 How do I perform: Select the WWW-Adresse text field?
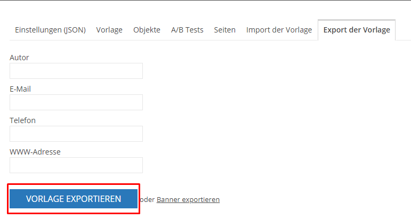point(76,165)
